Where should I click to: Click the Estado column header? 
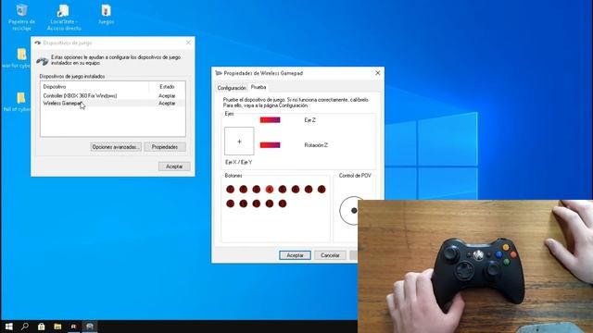coord(167,87)
